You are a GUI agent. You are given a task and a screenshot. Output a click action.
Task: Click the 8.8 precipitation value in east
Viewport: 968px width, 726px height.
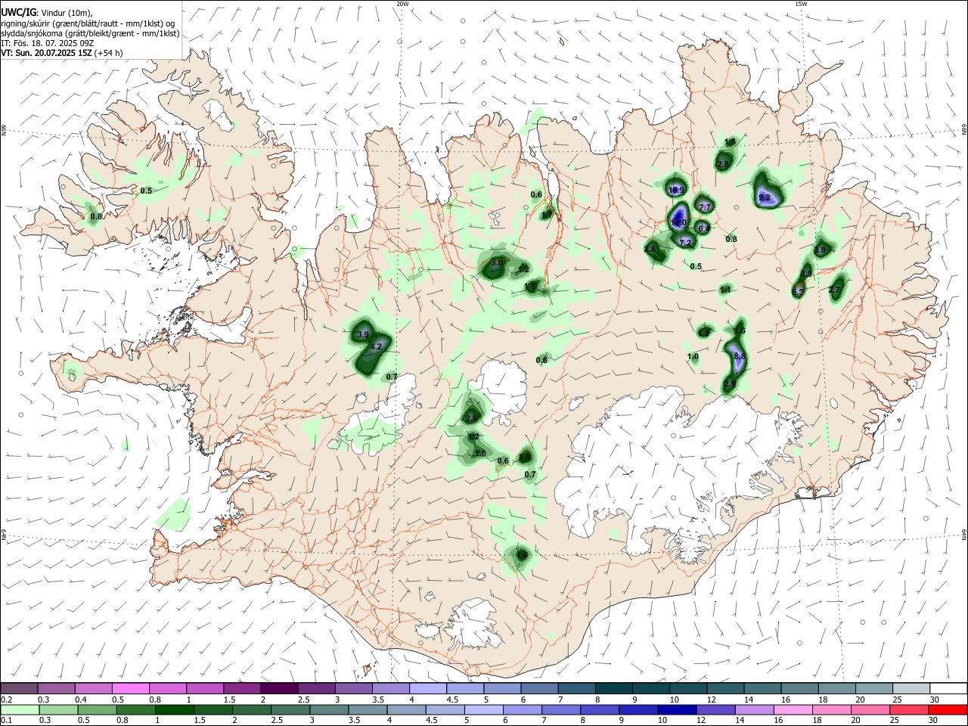[740, 356]
